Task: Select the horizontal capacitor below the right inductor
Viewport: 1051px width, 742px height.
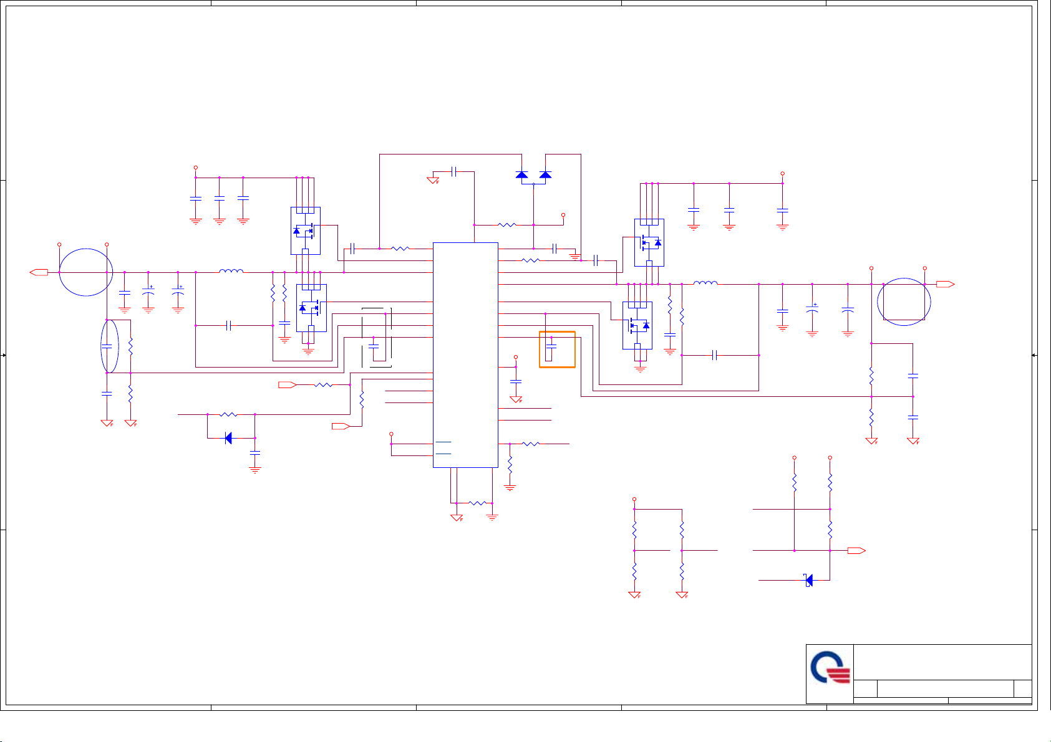Action: pos(715,355)
